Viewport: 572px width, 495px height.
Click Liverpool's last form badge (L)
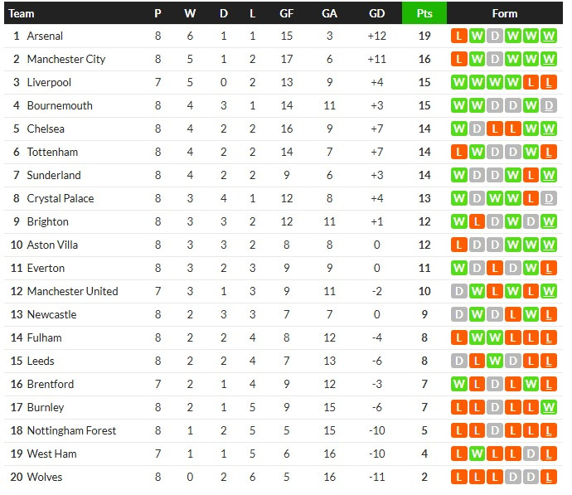pos(550,83)
